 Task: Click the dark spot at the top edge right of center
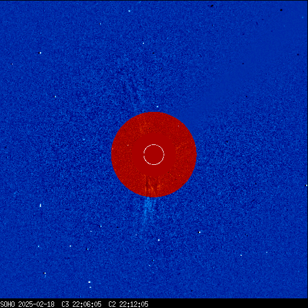(212, 6)
